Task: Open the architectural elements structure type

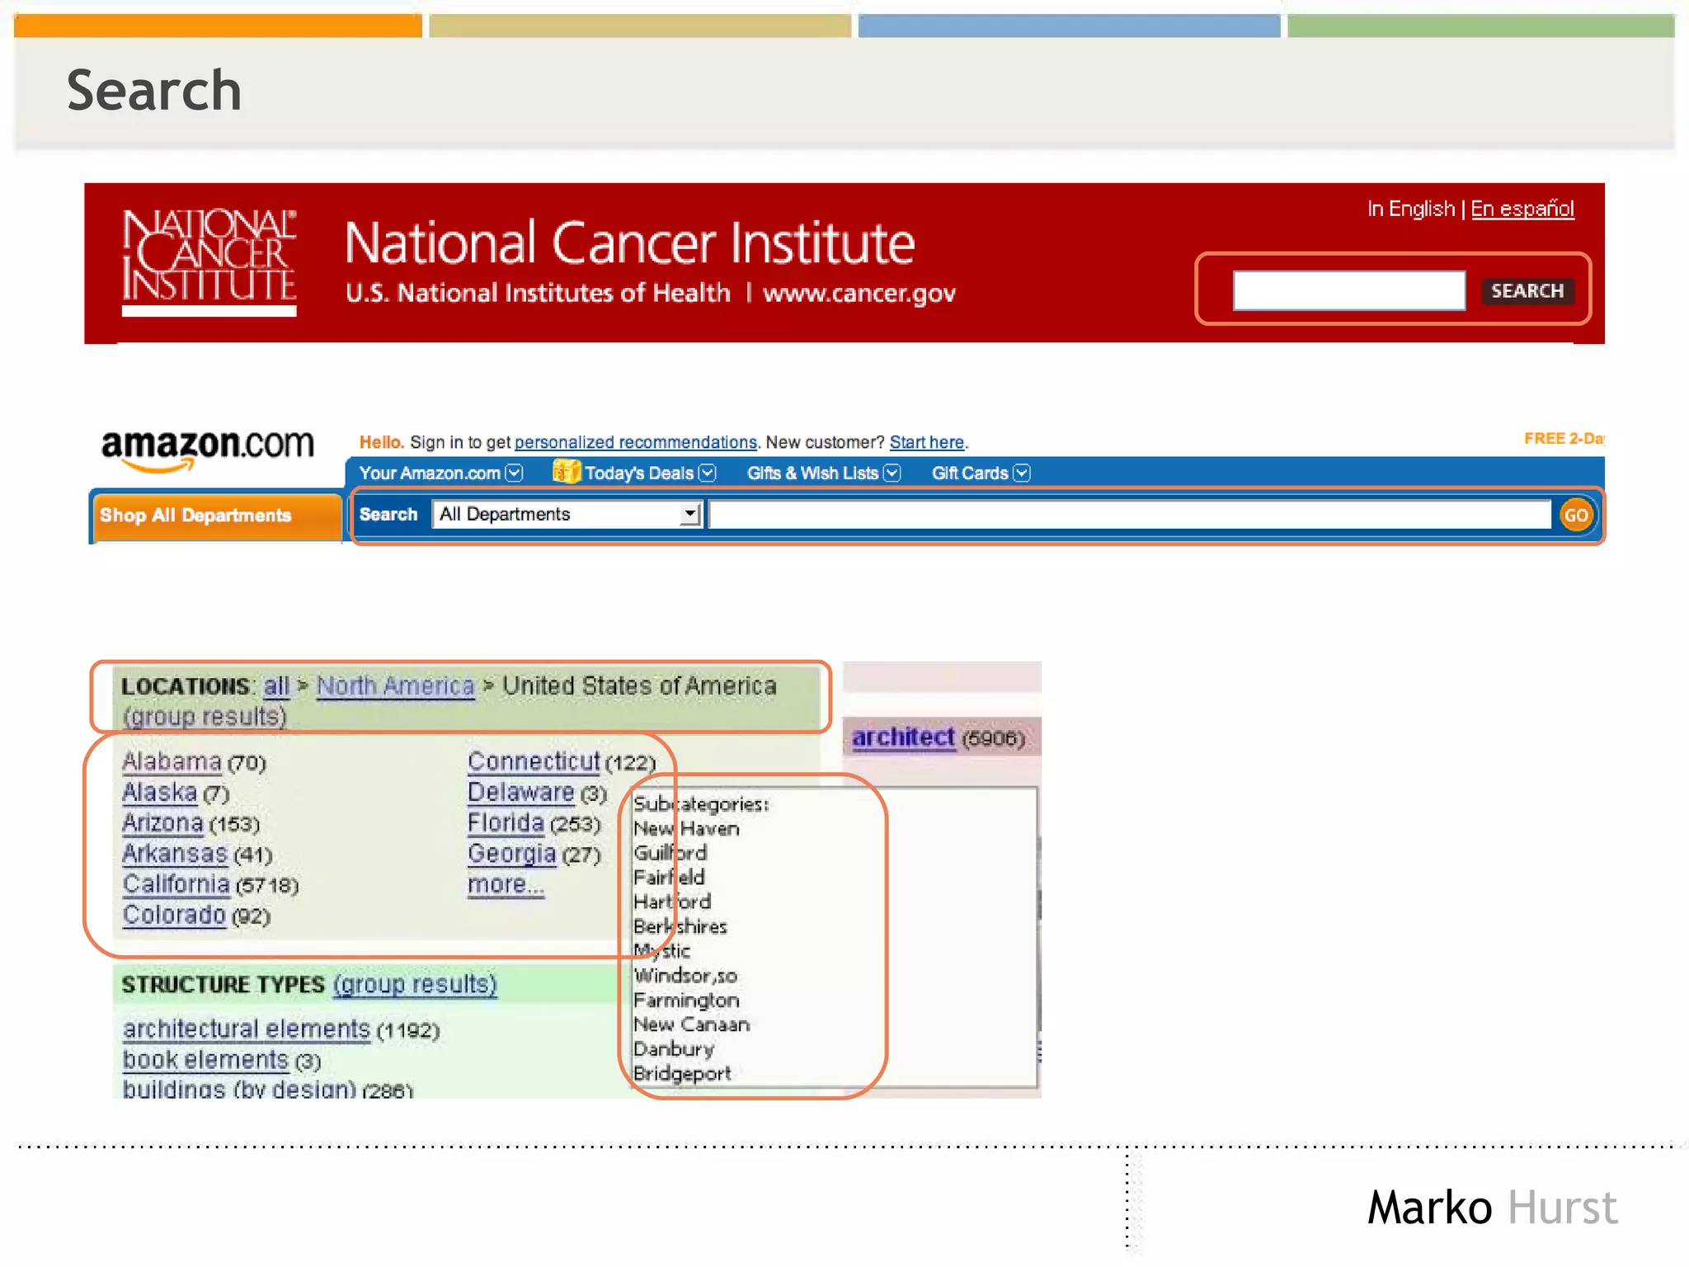Action: pyautogui.click(x=246, y=1029)
